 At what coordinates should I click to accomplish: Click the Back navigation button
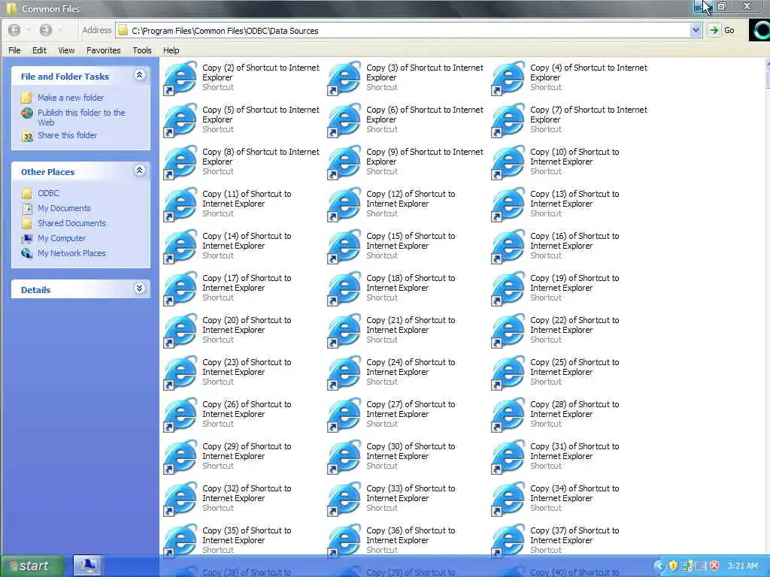pyautogui.click(x=15, y=30)
